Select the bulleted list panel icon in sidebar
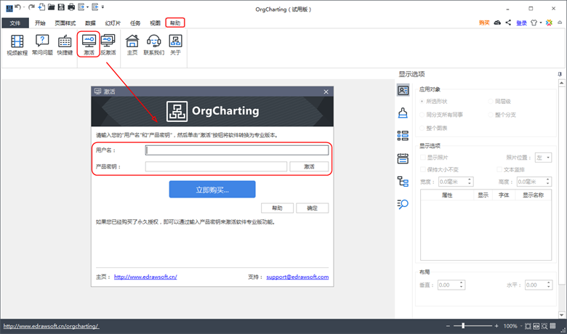This screenshot has width=567, height=334. (403, 136)
